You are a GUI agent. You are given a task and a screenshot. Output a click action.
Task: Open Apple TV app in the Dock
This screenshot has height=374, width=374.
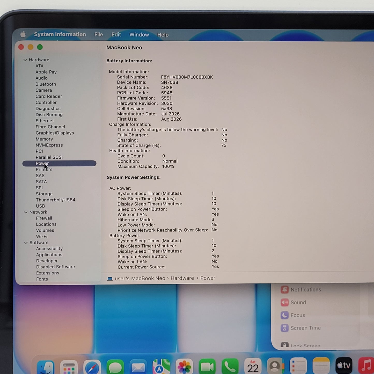click(x=344, y=365)
